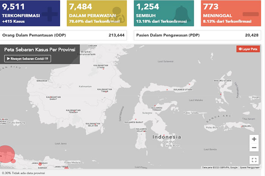Click the Peta Sebaran Kasus Per Provinsi title
This screenshot has width=265, height=176.
40,50
